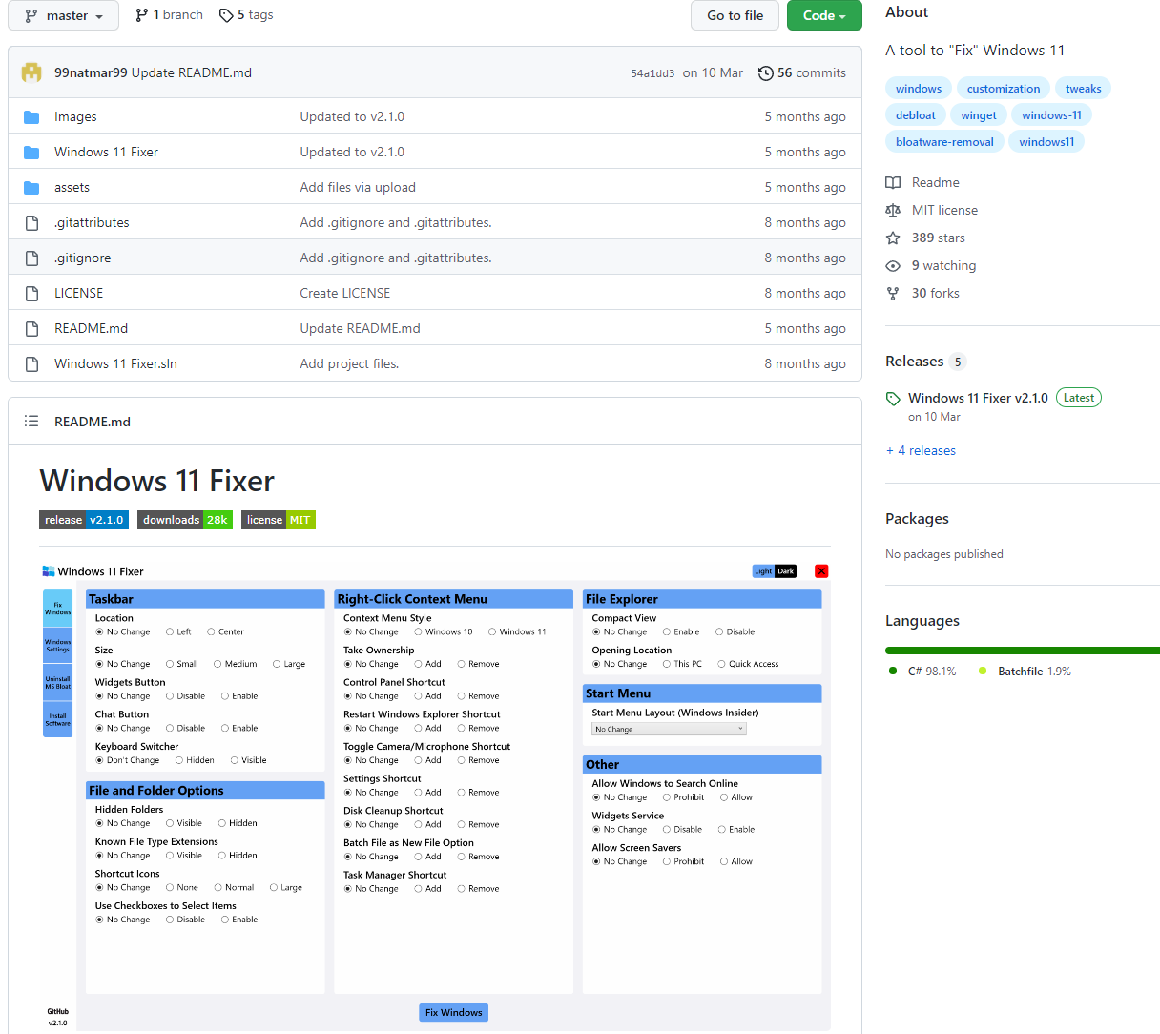Click the tag icon beside 5 tags
The width and height of the screenshot is (1160, 1034).
(x=226, y=15)
